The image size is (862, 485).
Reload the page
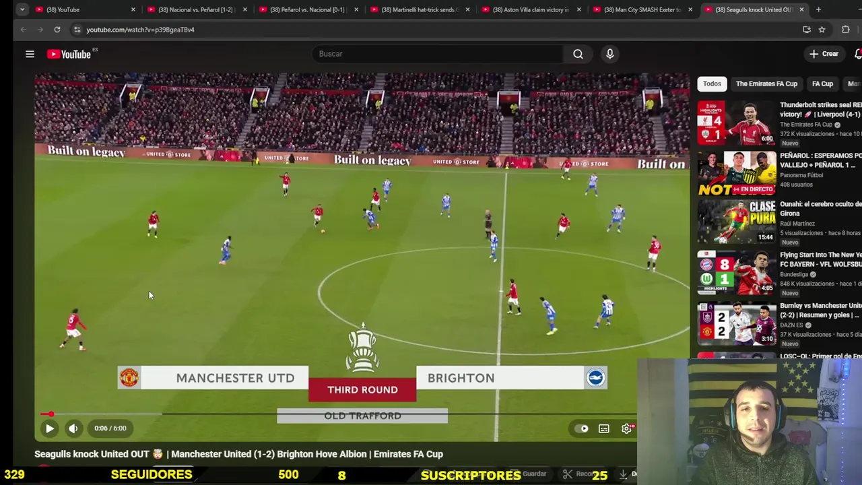click(57, 30)
